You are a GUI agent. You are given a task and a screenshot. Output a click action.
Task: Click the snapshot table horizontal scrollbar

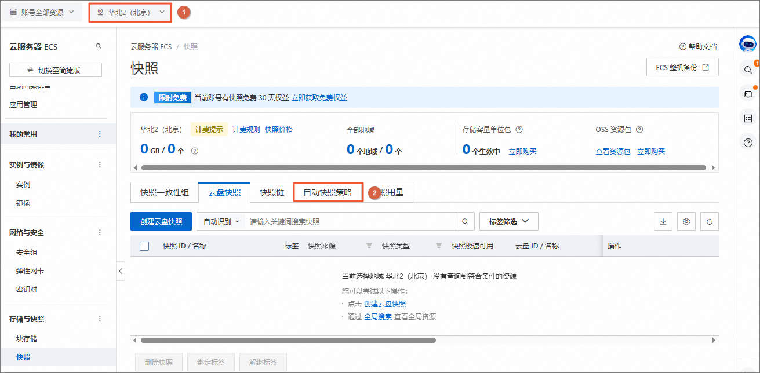pyautogui.click(x=288, y=341)
